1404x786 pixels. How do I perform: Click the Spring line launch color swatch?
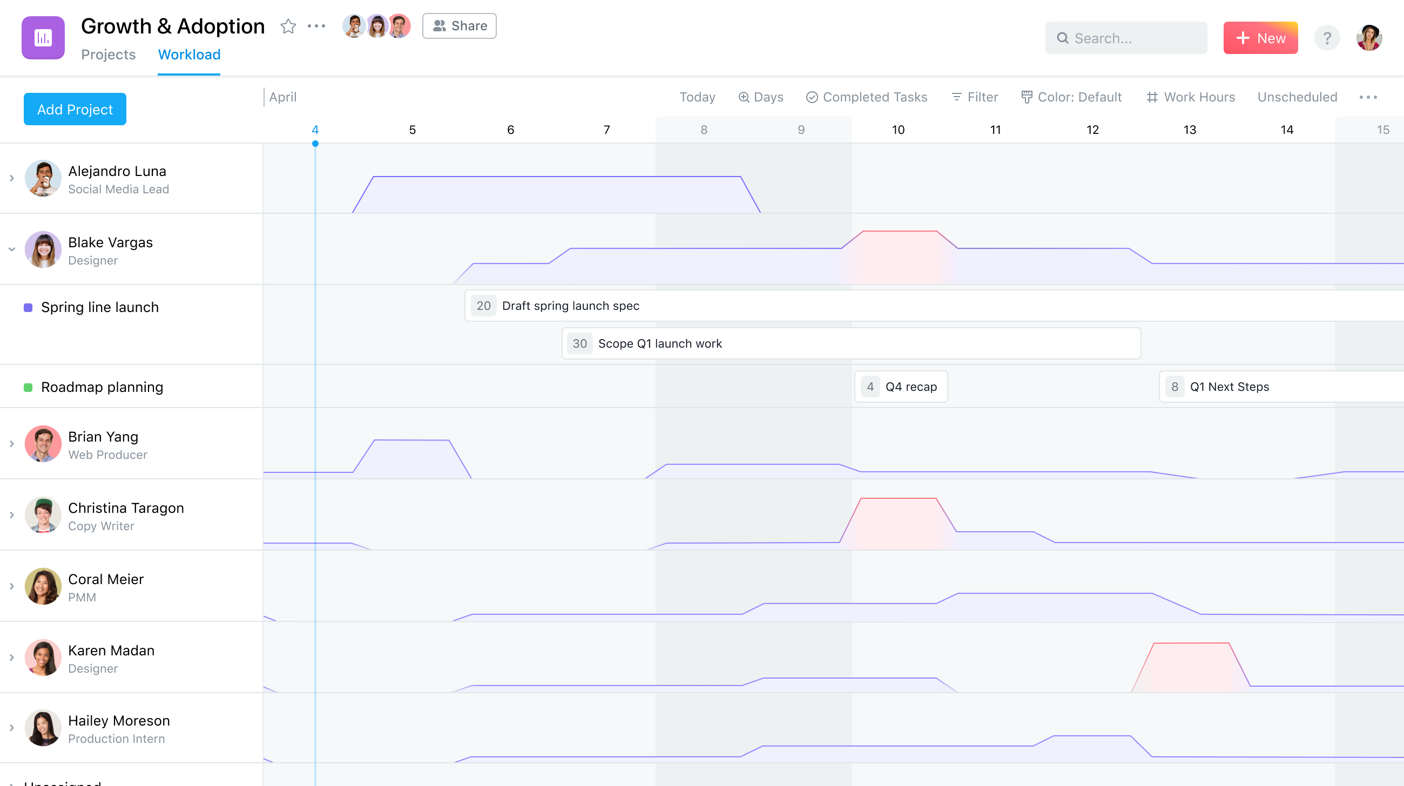(x=27, y=308)
